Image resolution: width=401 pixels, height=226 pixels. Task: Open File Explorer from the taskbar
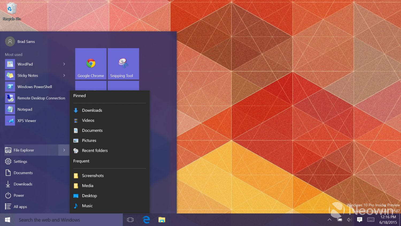point(162,220)
